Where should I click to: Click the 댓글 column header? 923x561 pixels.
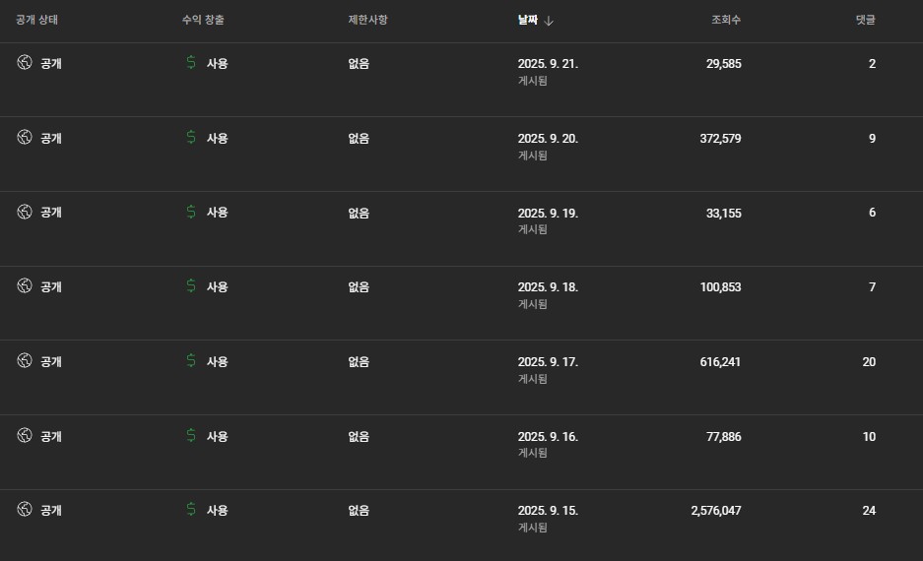[865, 20]
